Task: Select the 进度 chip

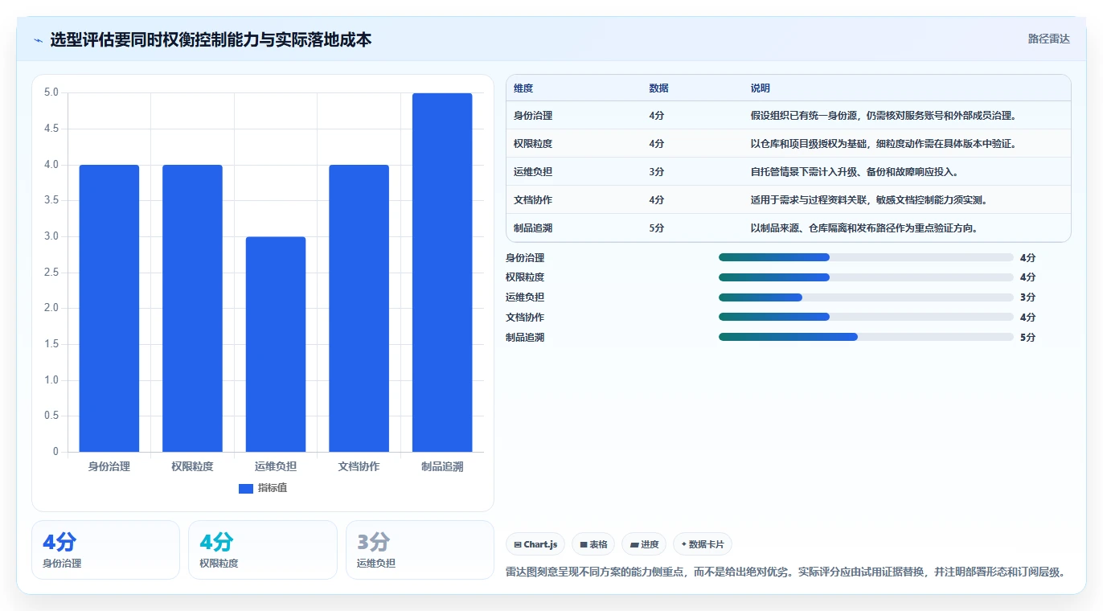Action: (644, 544)
